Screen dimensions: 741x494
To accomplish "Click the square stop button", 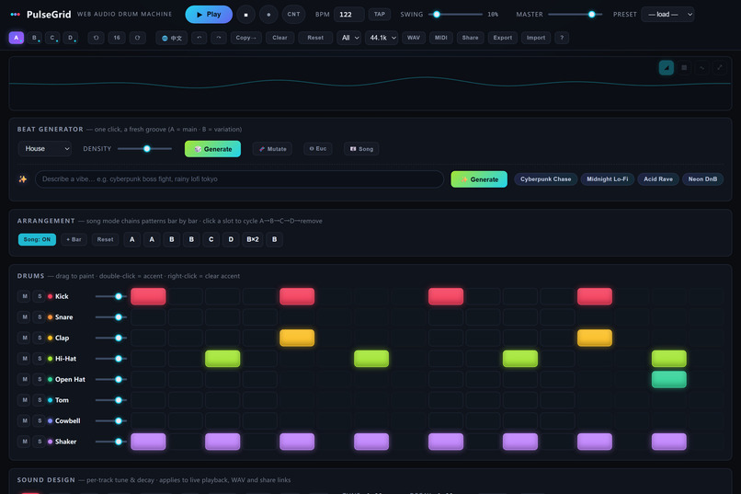I will tap(245, 15).
